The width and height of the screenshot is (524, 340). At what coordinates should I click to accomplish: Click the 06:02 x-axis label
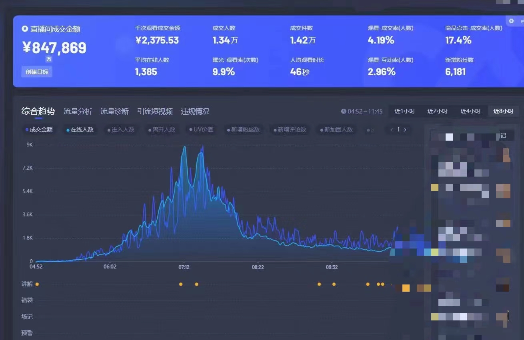point(110,267)
